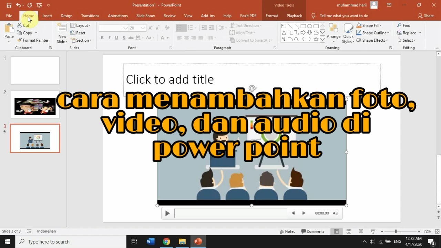Toggle Underline formatting

coord(116,38)
